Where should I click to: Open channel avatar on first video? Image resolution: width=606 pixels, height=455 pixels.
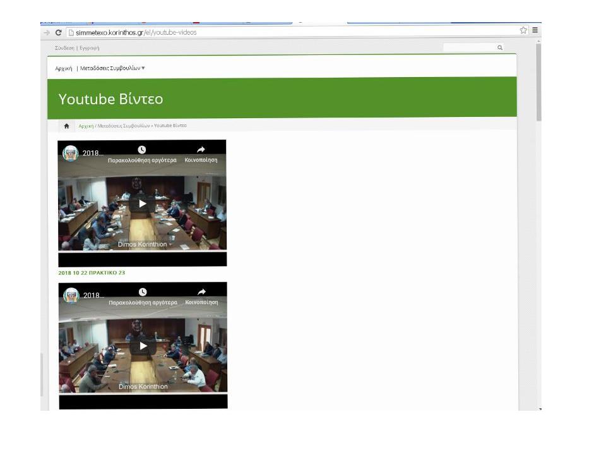[71, 153]
